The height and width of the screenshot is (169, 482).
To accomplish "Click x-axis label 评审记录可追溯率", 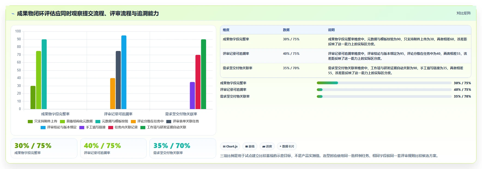I will (x=118, y=114).
